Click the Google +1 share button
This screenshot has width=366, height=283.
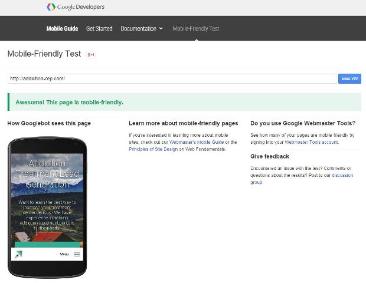coord(91,55)
